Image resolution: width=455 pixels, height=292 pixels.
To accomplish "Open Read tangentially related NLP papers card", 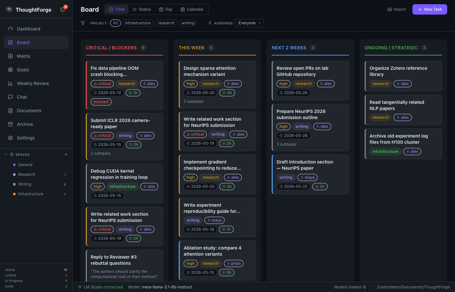I will click(403, 110).
